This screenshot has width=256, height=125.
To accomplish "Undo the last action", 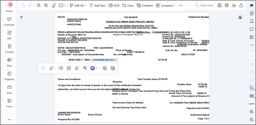I will coord(23,6).
